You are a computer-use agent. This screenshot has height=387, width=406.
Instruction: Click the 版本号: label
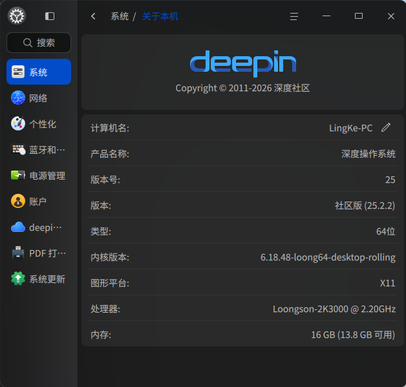coord(105,180)
